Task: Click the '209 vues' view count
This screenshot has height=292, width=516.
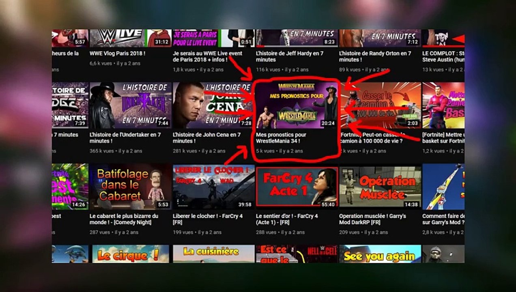Action: click(349, 232)
